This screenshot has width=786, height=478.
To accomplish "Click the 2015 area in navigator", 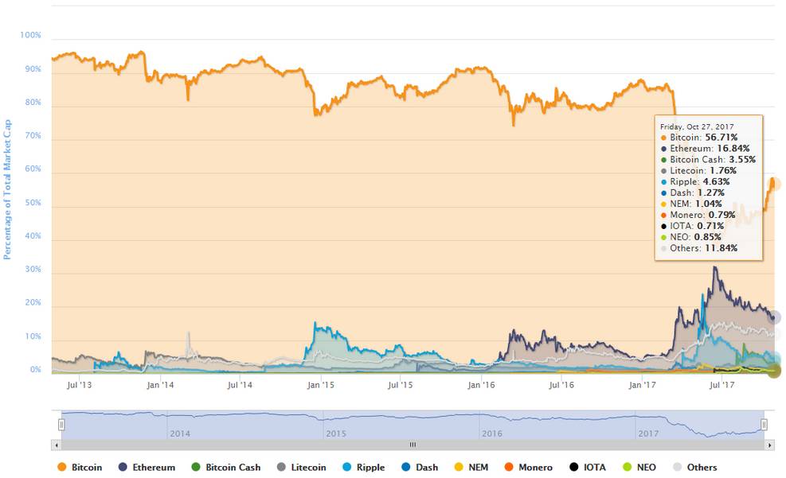I will click(401, 426).
